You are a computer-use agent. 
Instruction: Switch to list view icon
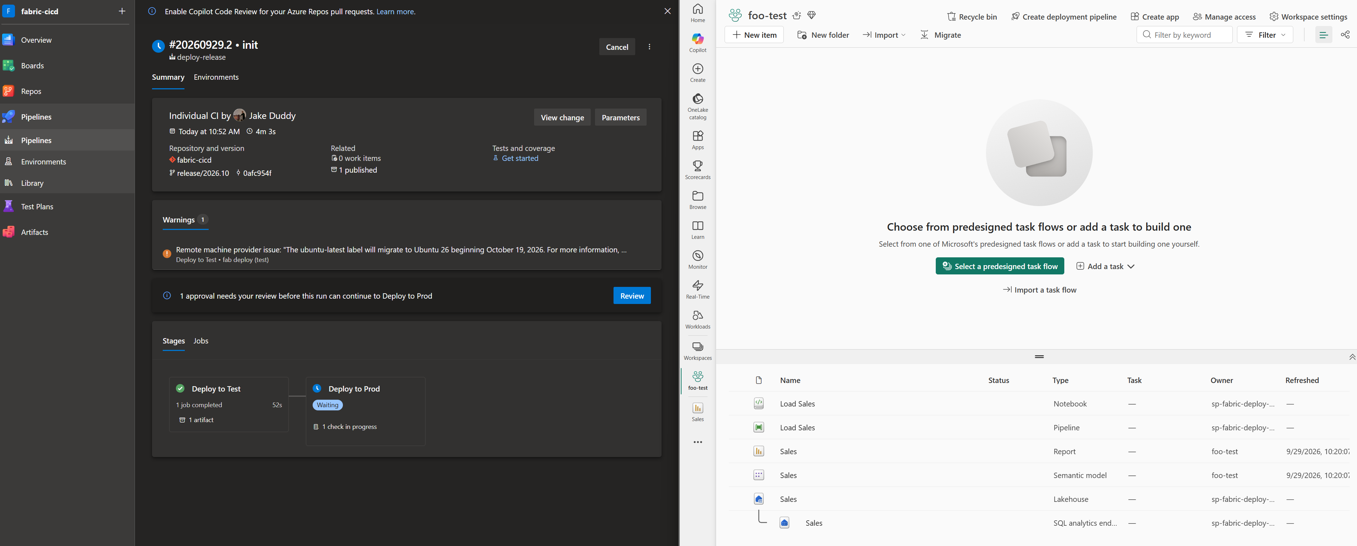click(x=1323, y=35)
